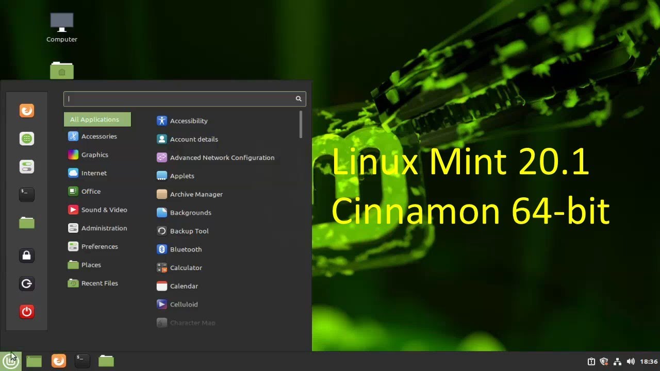Click Show Desktop icon on the panel
The height and width of the screenshot is (371, 660).
coord(34,361)
